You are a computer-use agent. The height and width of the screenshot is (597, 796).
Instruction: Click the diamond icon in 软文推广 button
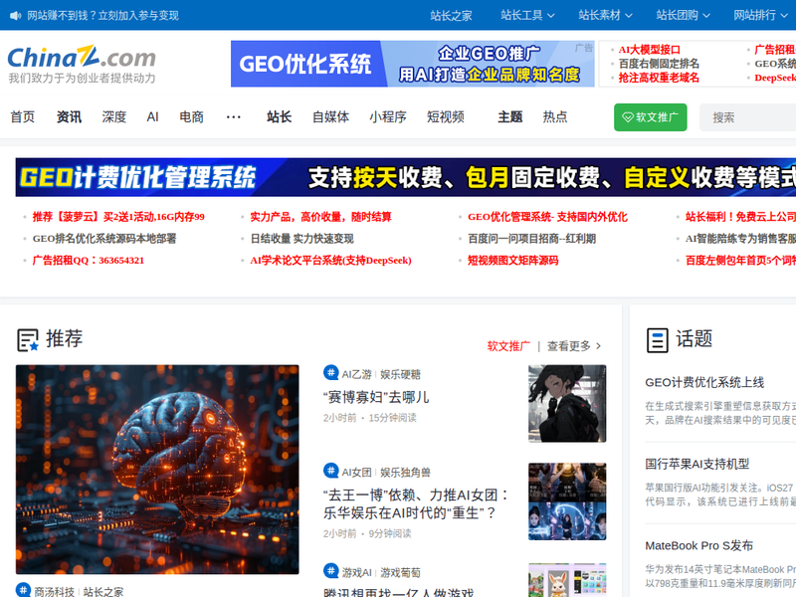(x=628, y=117)
